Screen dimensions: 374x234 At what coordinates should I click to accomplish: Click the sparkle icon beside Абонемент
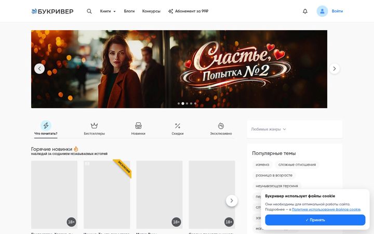click(x=170, y=11)
